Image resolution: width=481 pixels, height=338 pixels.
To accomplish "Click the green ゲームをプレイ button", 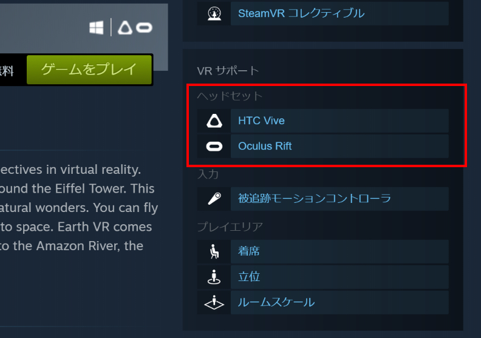I will coord(89,70).
